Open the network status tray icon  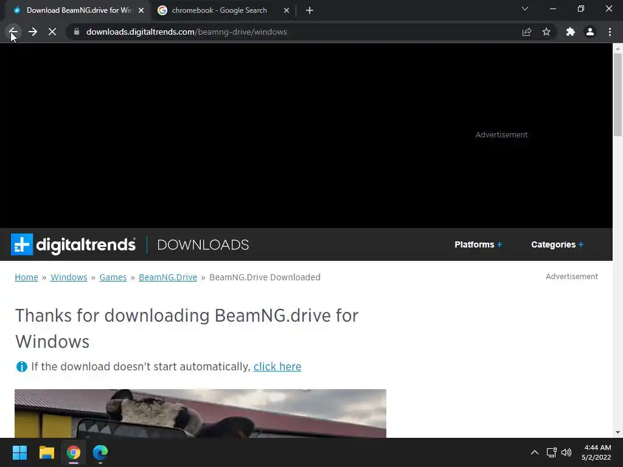551,452
